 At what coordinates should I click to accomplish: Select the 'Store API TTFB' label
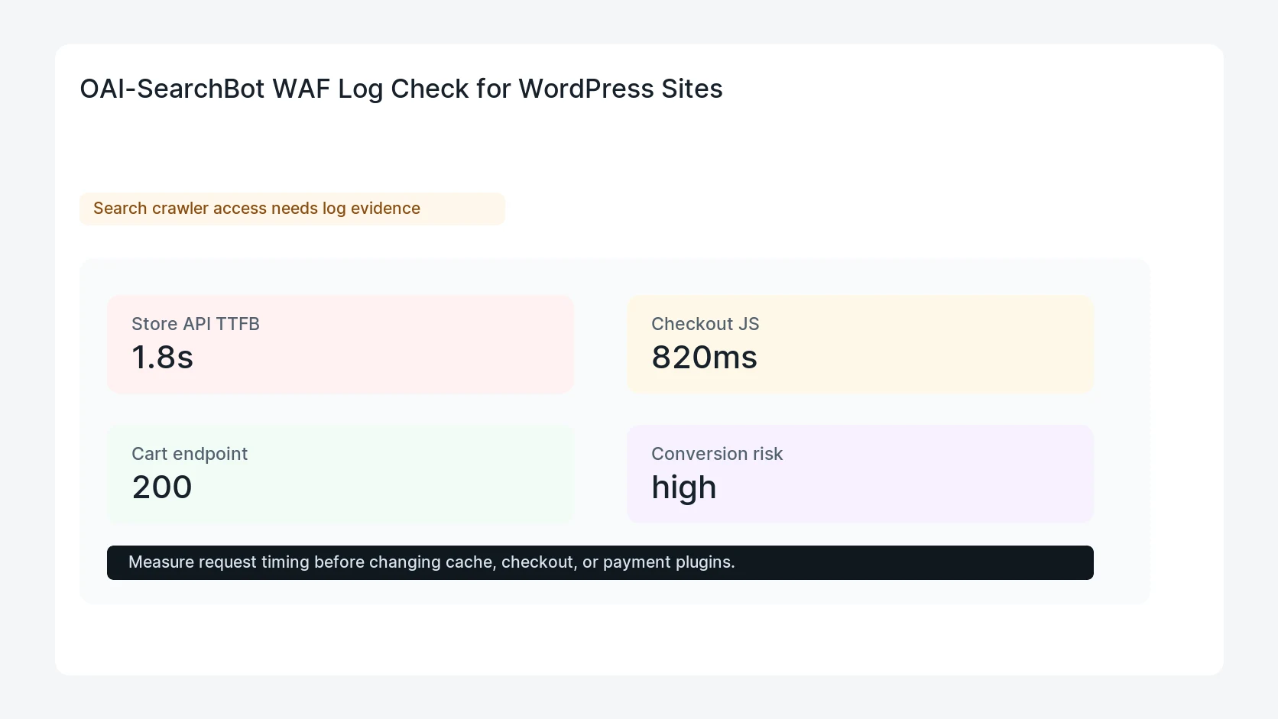coord(196,324)
